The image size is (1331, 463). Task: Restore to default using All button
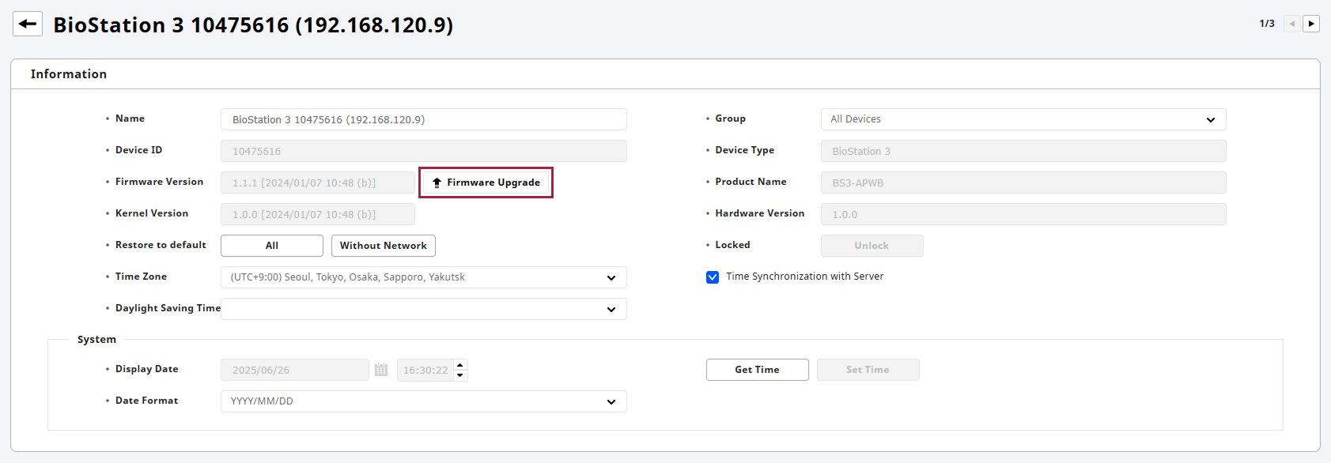271,246
